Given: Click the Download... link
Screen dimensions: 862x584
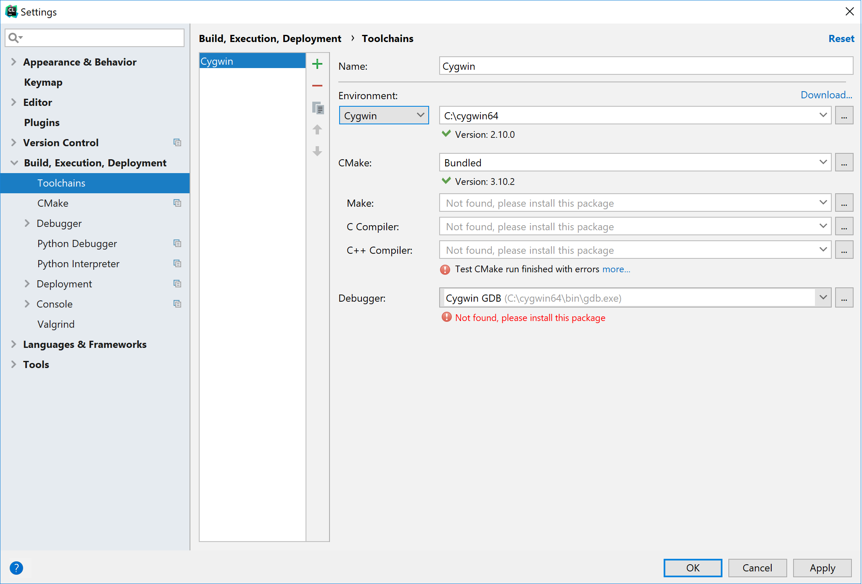Looking at the screenshot, I should click(826, 95).
